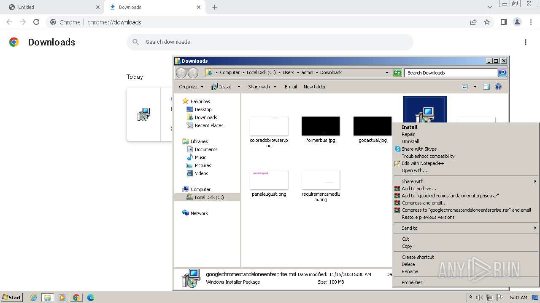This screenshot has width=540, height=303.
Task: Open Share with toolbar dropdown
Action: point(262,87)
